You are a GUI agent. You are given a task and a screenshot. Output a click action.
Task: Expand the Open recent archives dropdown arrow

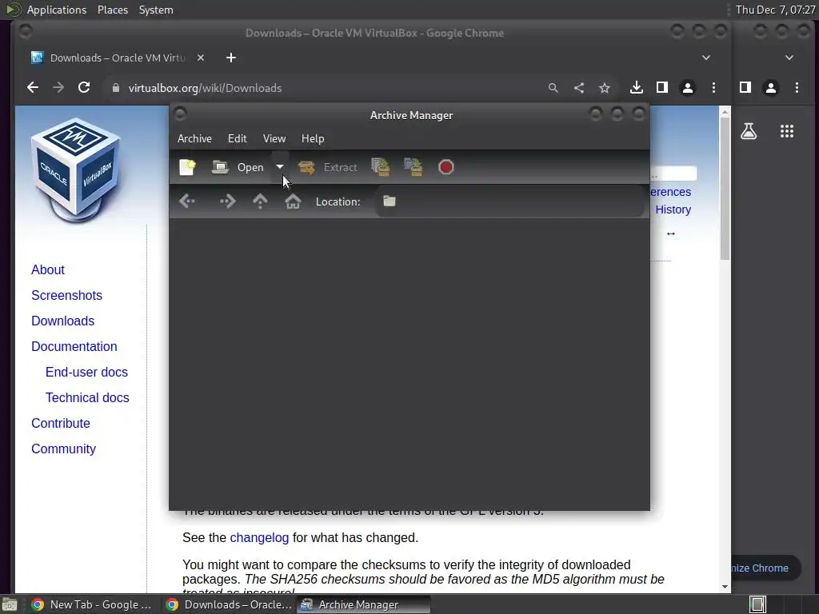[280, 167]
